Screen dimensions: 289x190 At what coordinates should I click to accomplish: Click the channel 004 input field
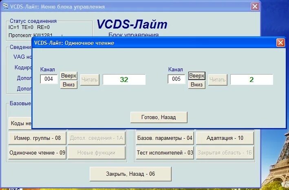(49, 79)
